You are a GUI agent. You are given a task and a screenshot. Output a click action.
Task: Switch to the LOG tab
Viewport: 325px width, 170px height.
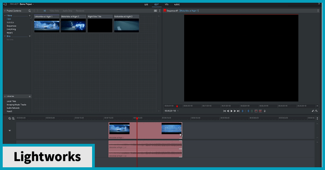(x=146, y=5)
